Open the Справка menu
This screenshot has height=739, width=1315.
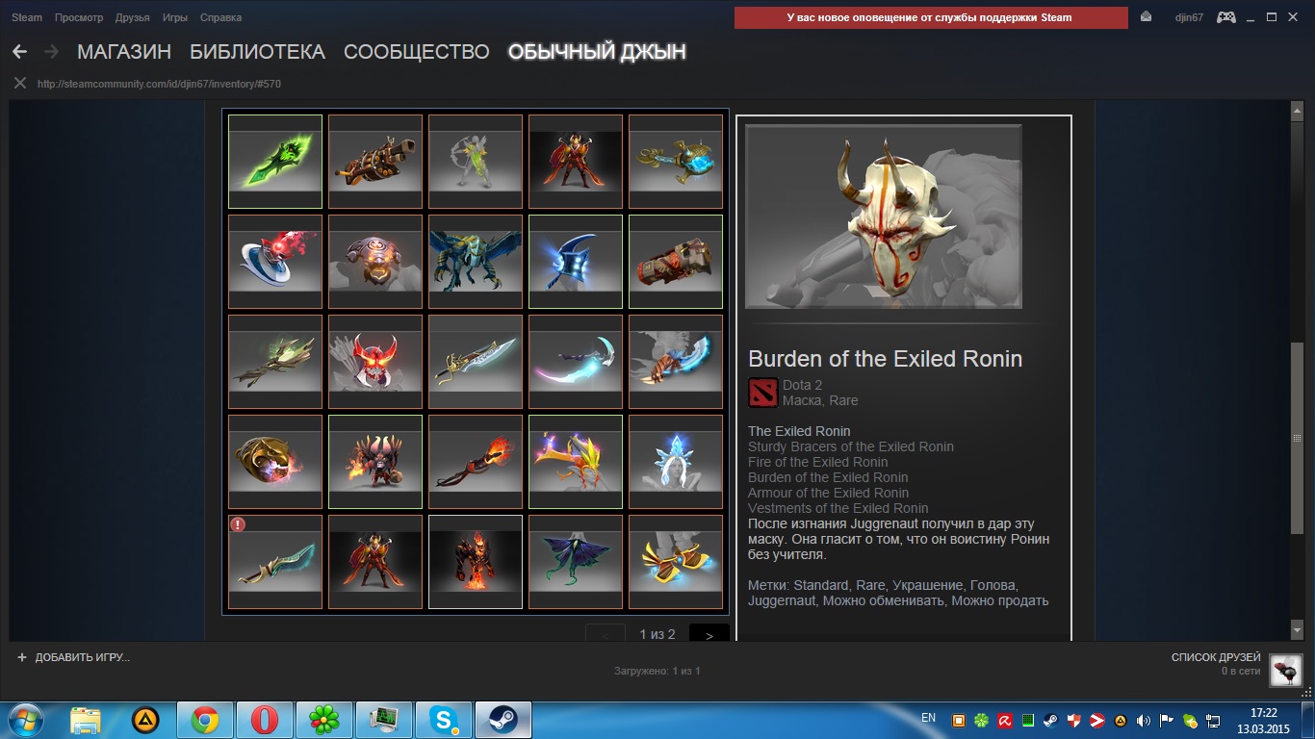pyautogui.click(x=221, y=17)
